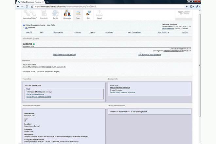Image resolution: width=216 pixels, height=144 pixels.
Task: Click the scrollbar down arrow
Action: pyautogui.click(x=200, y=143)
